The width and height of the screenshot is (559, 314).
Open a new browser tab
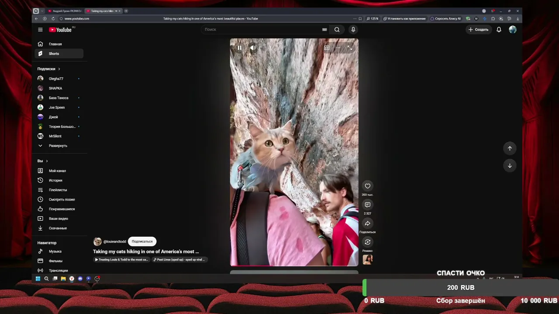click(x=126, y=11)
